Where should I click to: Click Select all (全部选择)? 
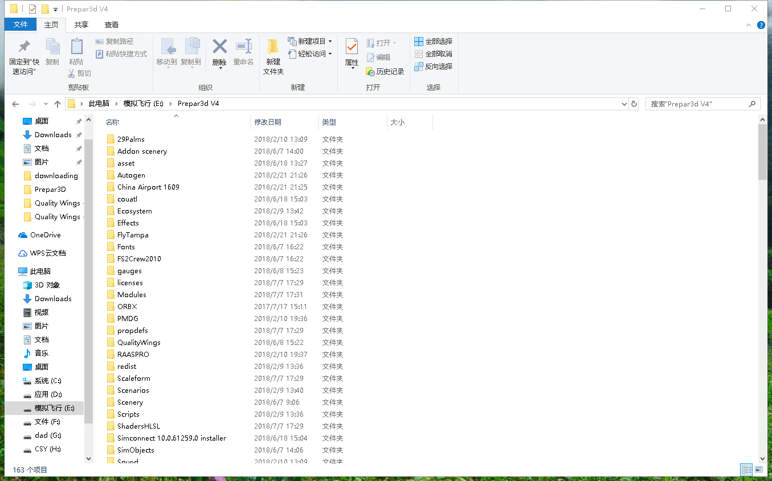click(434, 42)
